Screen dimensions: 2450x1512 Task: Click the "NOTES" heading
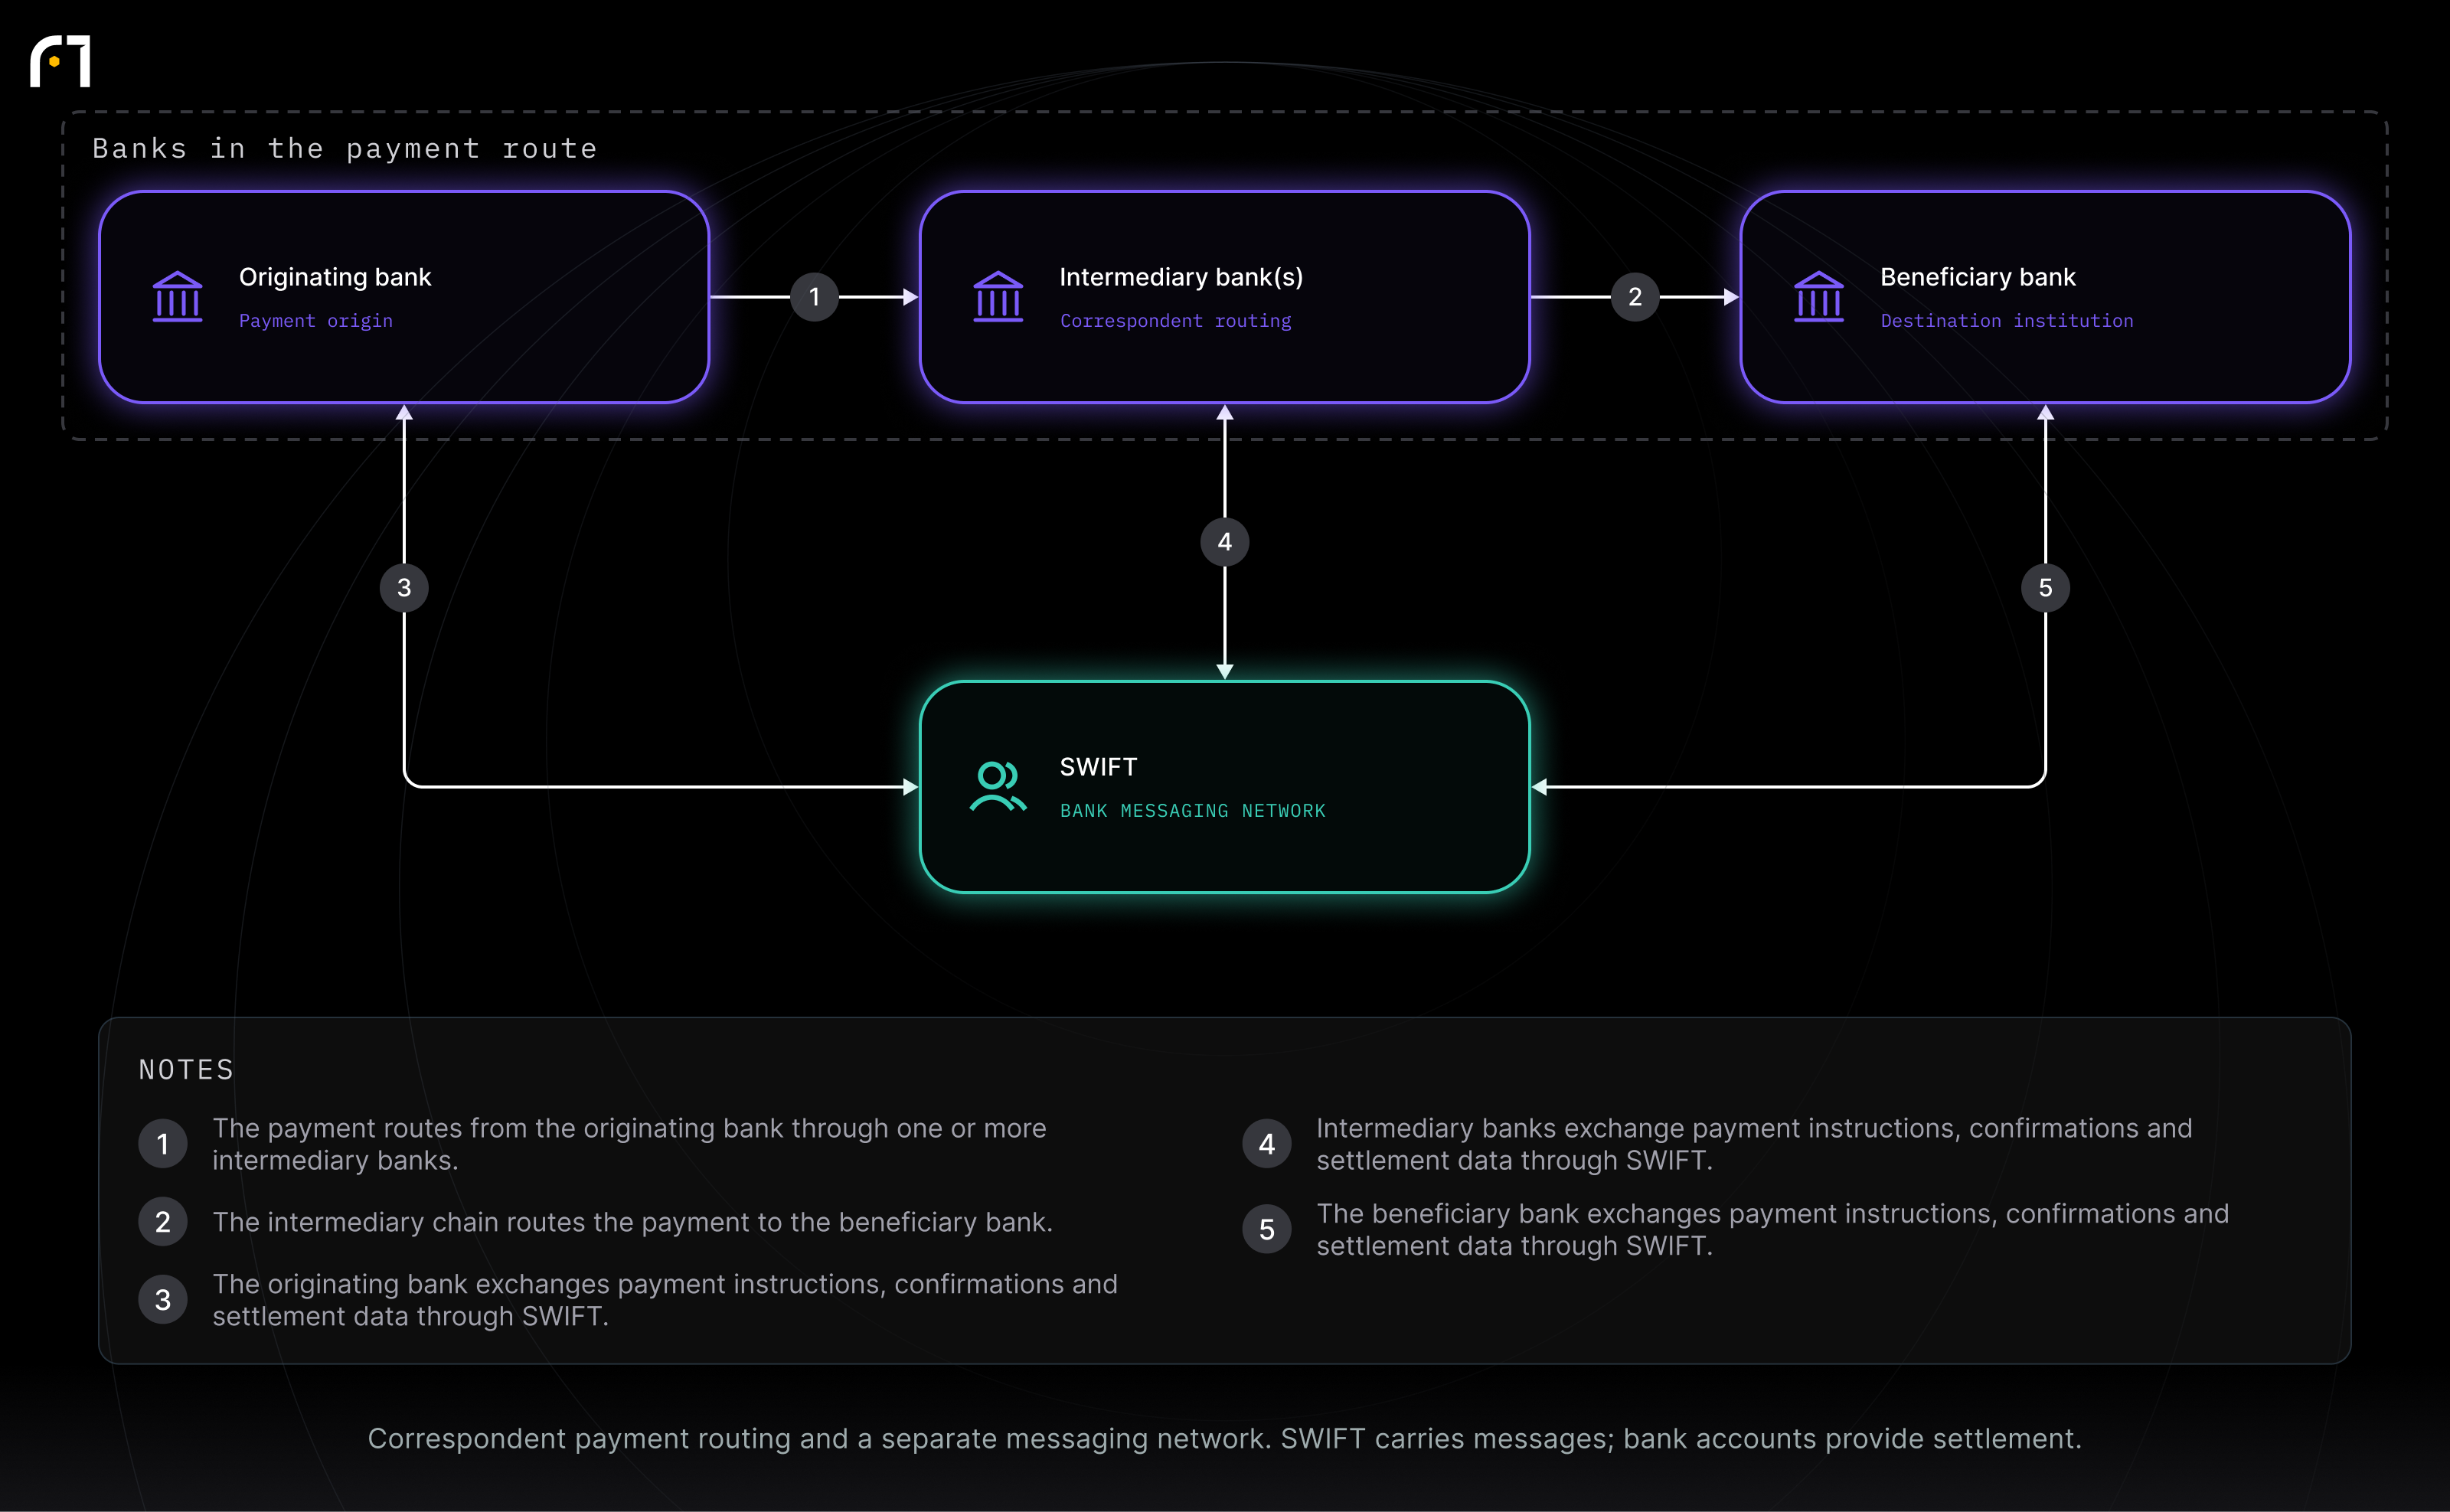click(186, 1070)
